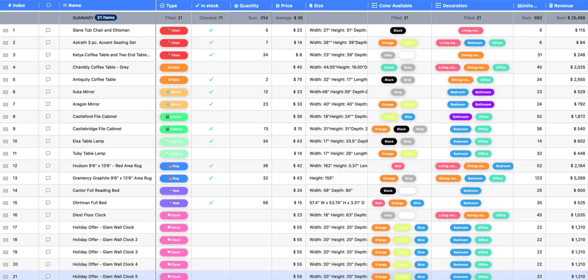
Task: Click the drag handle of row 17
Action: tap(5, 228)
